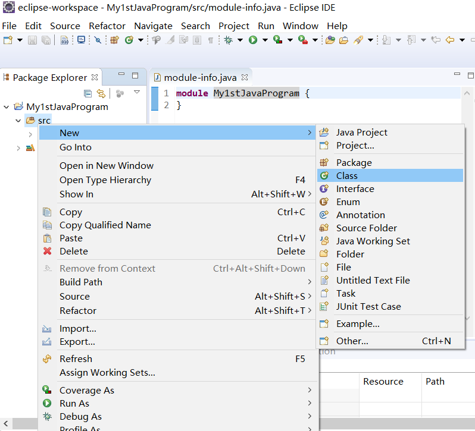Select Interface in the New submenu

tap(390, 188)
